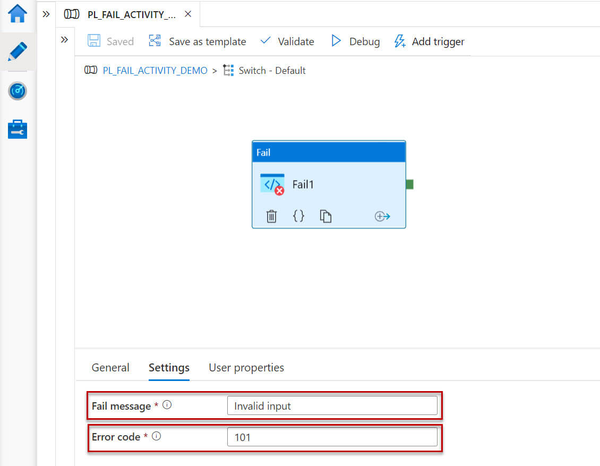Open the Manage toolbox icon
Screen dimensions: 600x466
[x=18, y=129]
